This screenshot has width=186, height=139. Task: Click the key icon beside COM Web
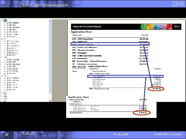pos(7,74)
